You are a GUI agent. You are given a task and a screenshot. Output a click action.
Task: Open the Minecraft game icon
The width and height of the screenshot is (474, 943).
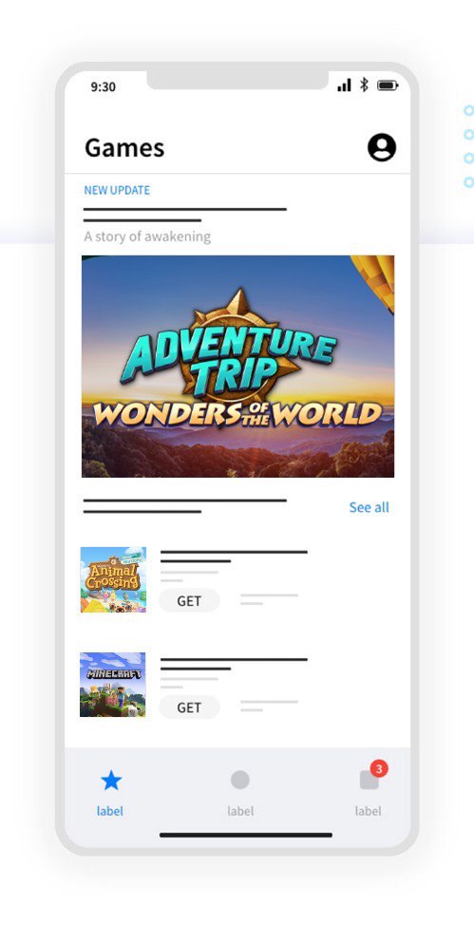pyautogui.click(x=112, y=685)
